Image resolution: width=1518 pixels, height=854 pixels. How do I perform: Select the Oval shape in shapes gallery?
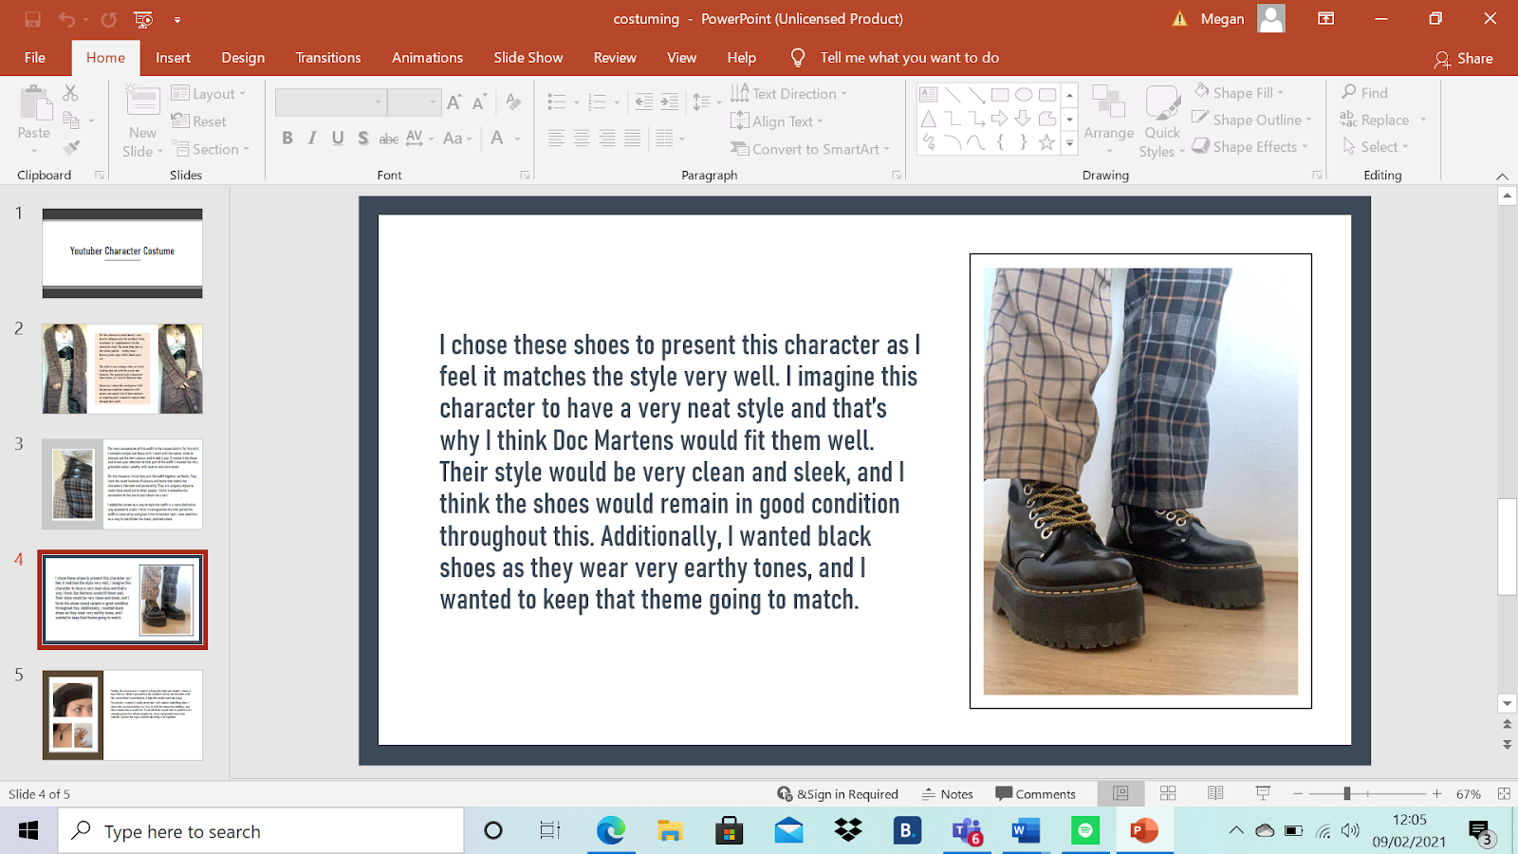pos(1024,95)
